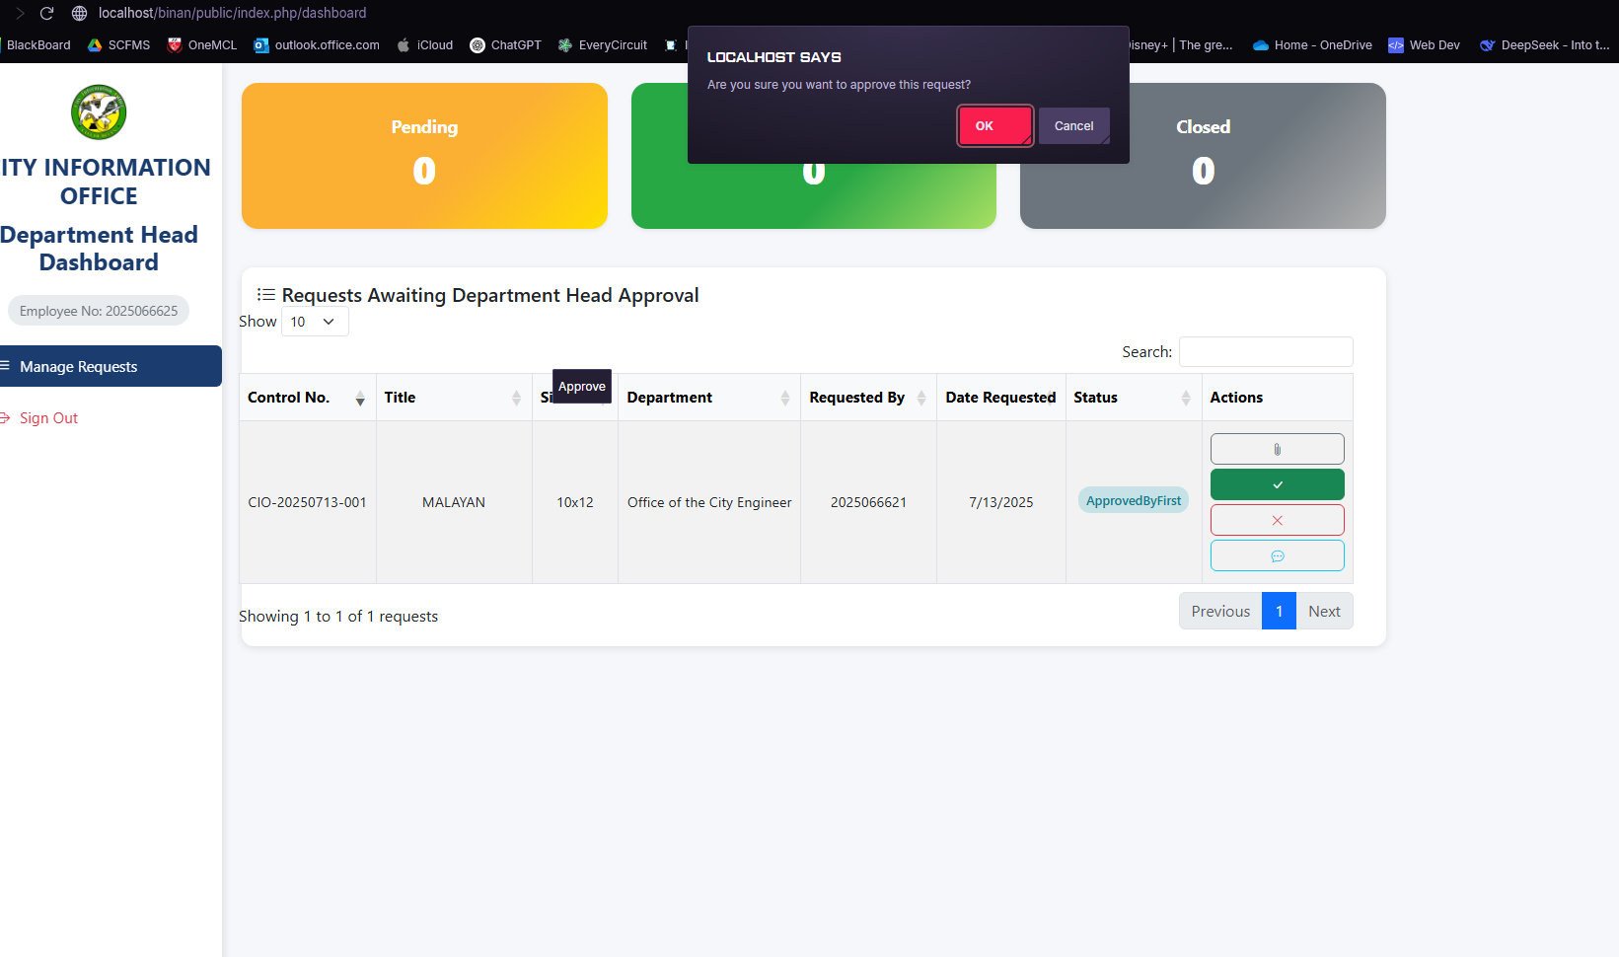Screen dimensions: 1619x957
Task: Click requester ID 2025066621
Action: pyautogui.click(x=868, y=502)
